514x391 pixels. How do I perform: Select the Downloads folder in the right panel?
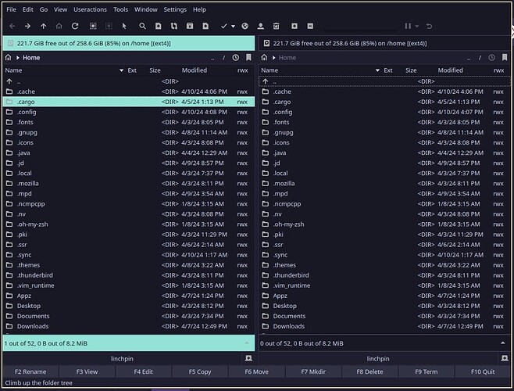[288, 326]
